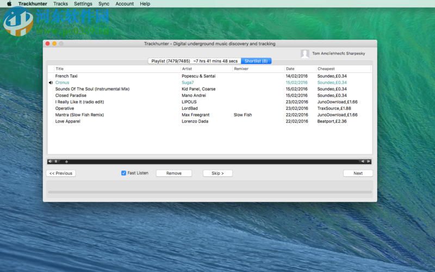Image resolution: width=435 pixels, height=272 pixels.
Task: Open the Settings menu
Action: [83, 4]
